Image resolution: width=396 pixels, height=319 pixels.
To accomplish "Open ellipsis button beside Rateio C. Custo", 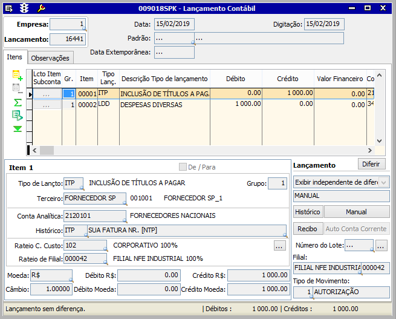I will pyautogui.click(x=279, y=246).
